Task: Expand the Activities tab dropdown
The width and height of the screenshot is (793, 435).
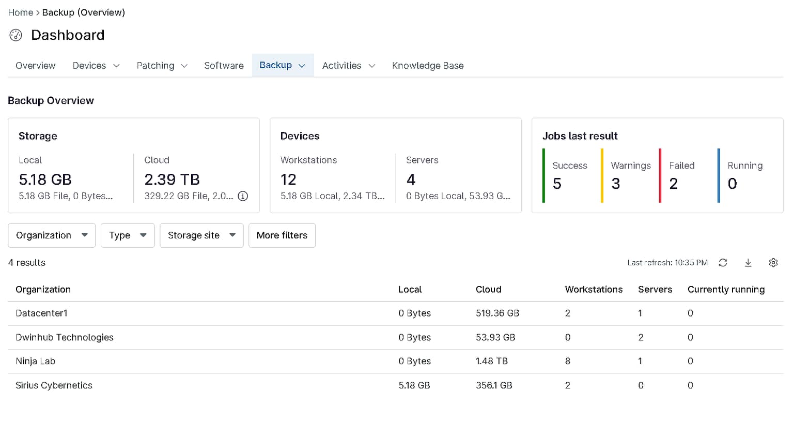Action: (x=348, y=65)
